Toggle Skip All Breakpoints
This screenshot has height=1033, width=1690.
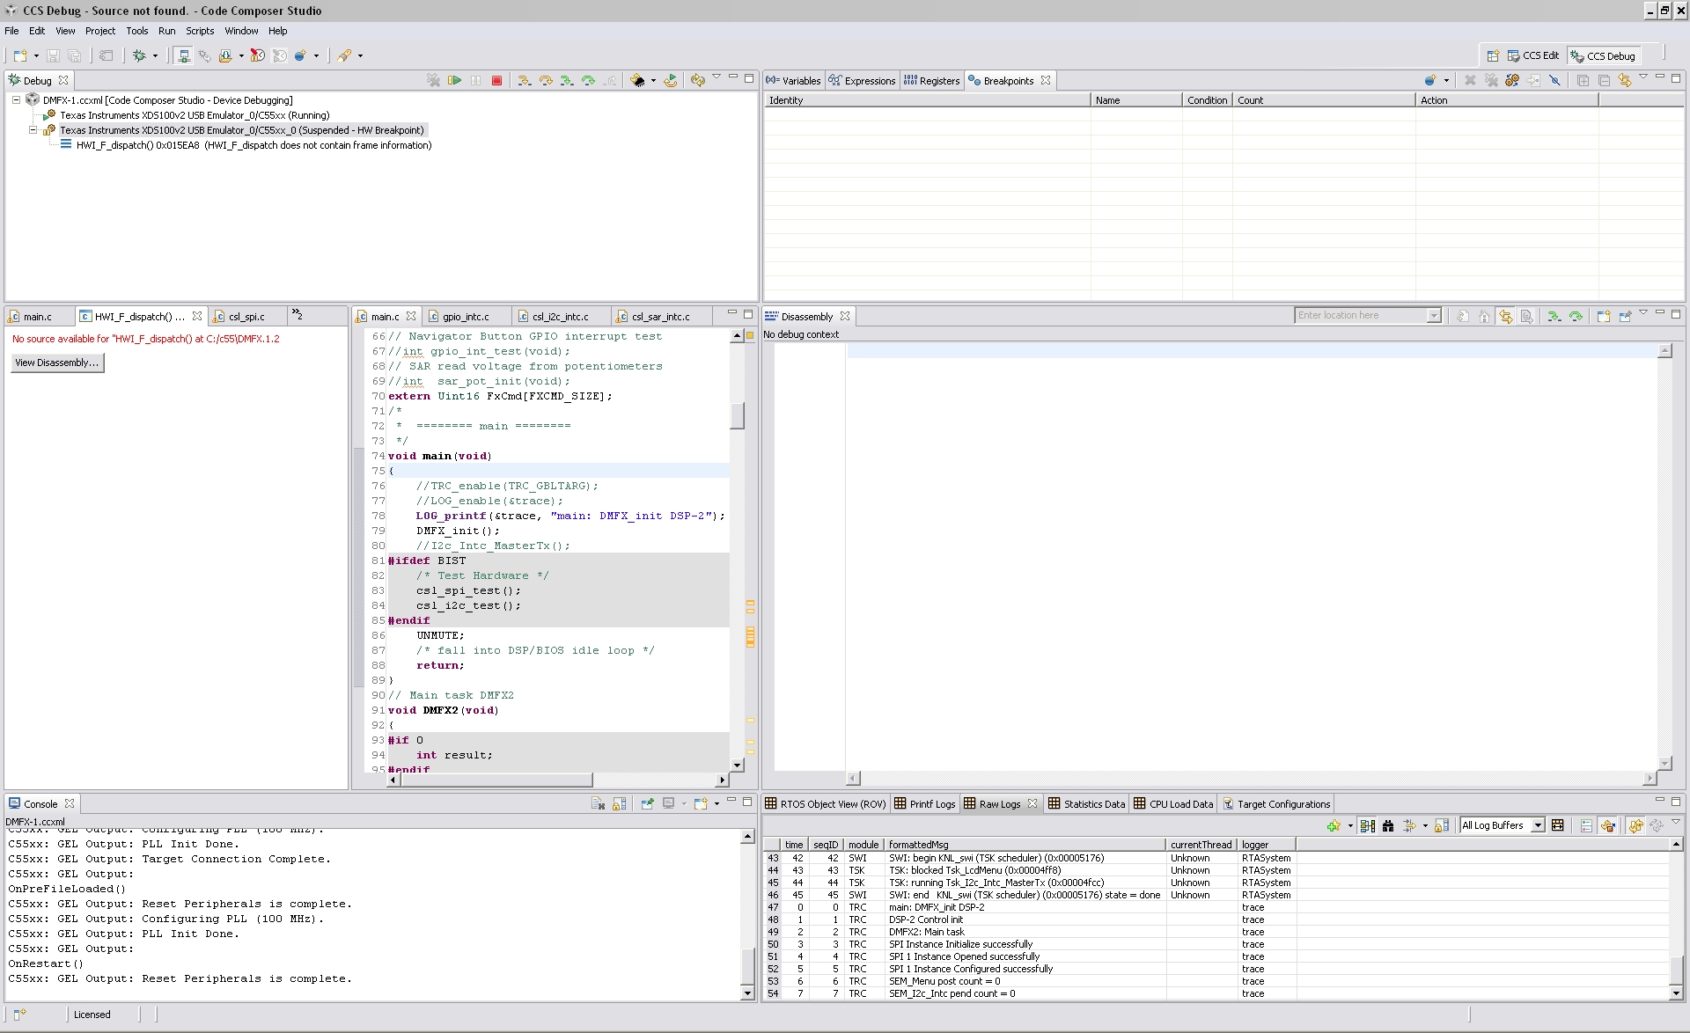point(1555,80)
